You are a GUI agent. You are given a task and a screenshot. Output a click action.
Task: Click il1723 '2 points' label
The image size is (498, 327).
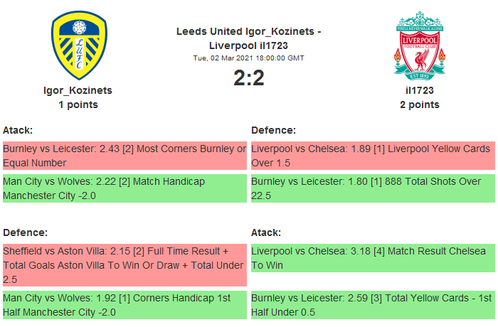tap(420, 104)
